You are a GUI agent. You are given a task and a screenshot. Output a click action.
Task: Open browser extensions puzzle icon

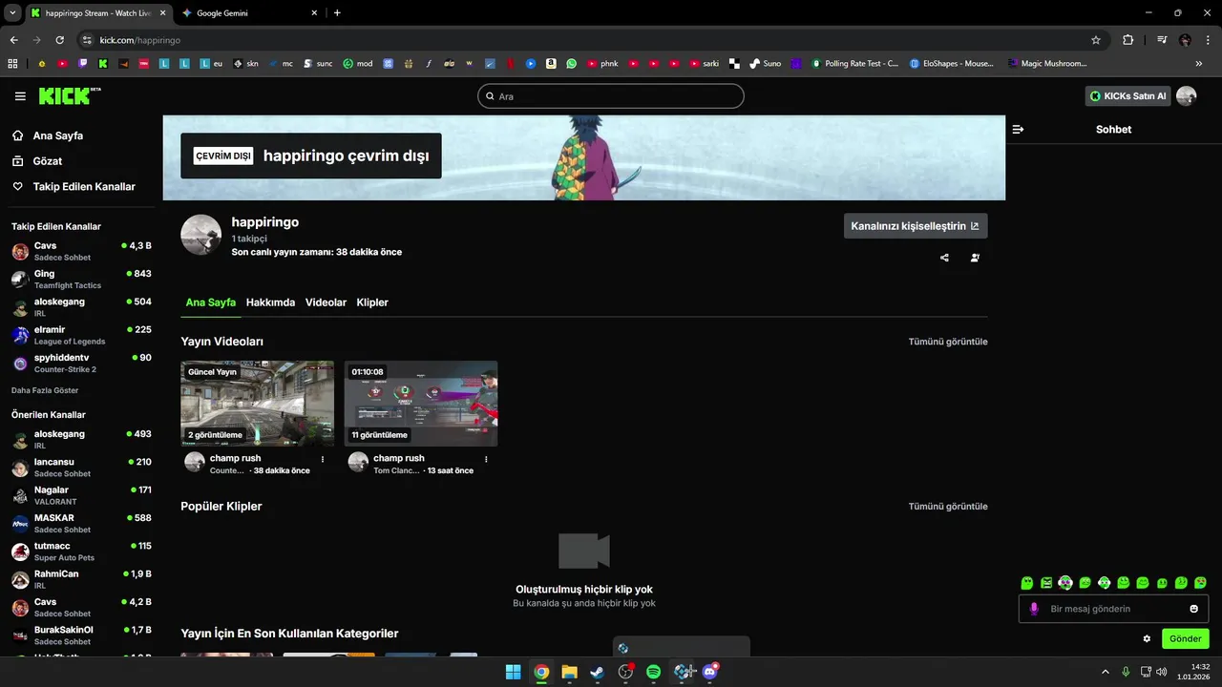click(1128, 40)
